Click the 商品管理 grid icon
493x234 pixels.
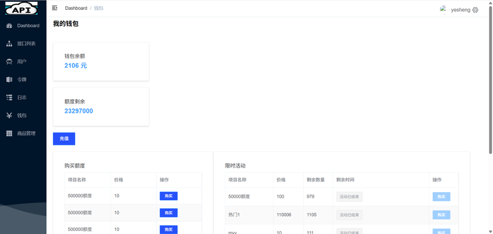tap(9, 133)
